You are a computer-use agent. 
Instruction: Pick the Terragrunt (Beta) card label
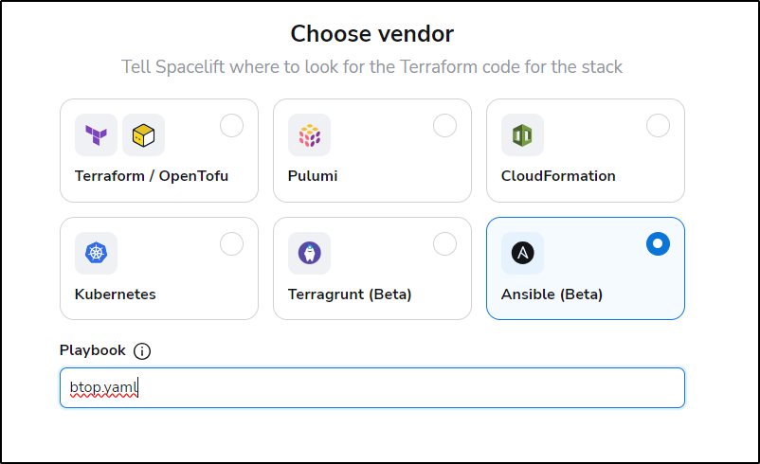pyautogui.click(x=350, y=294)
